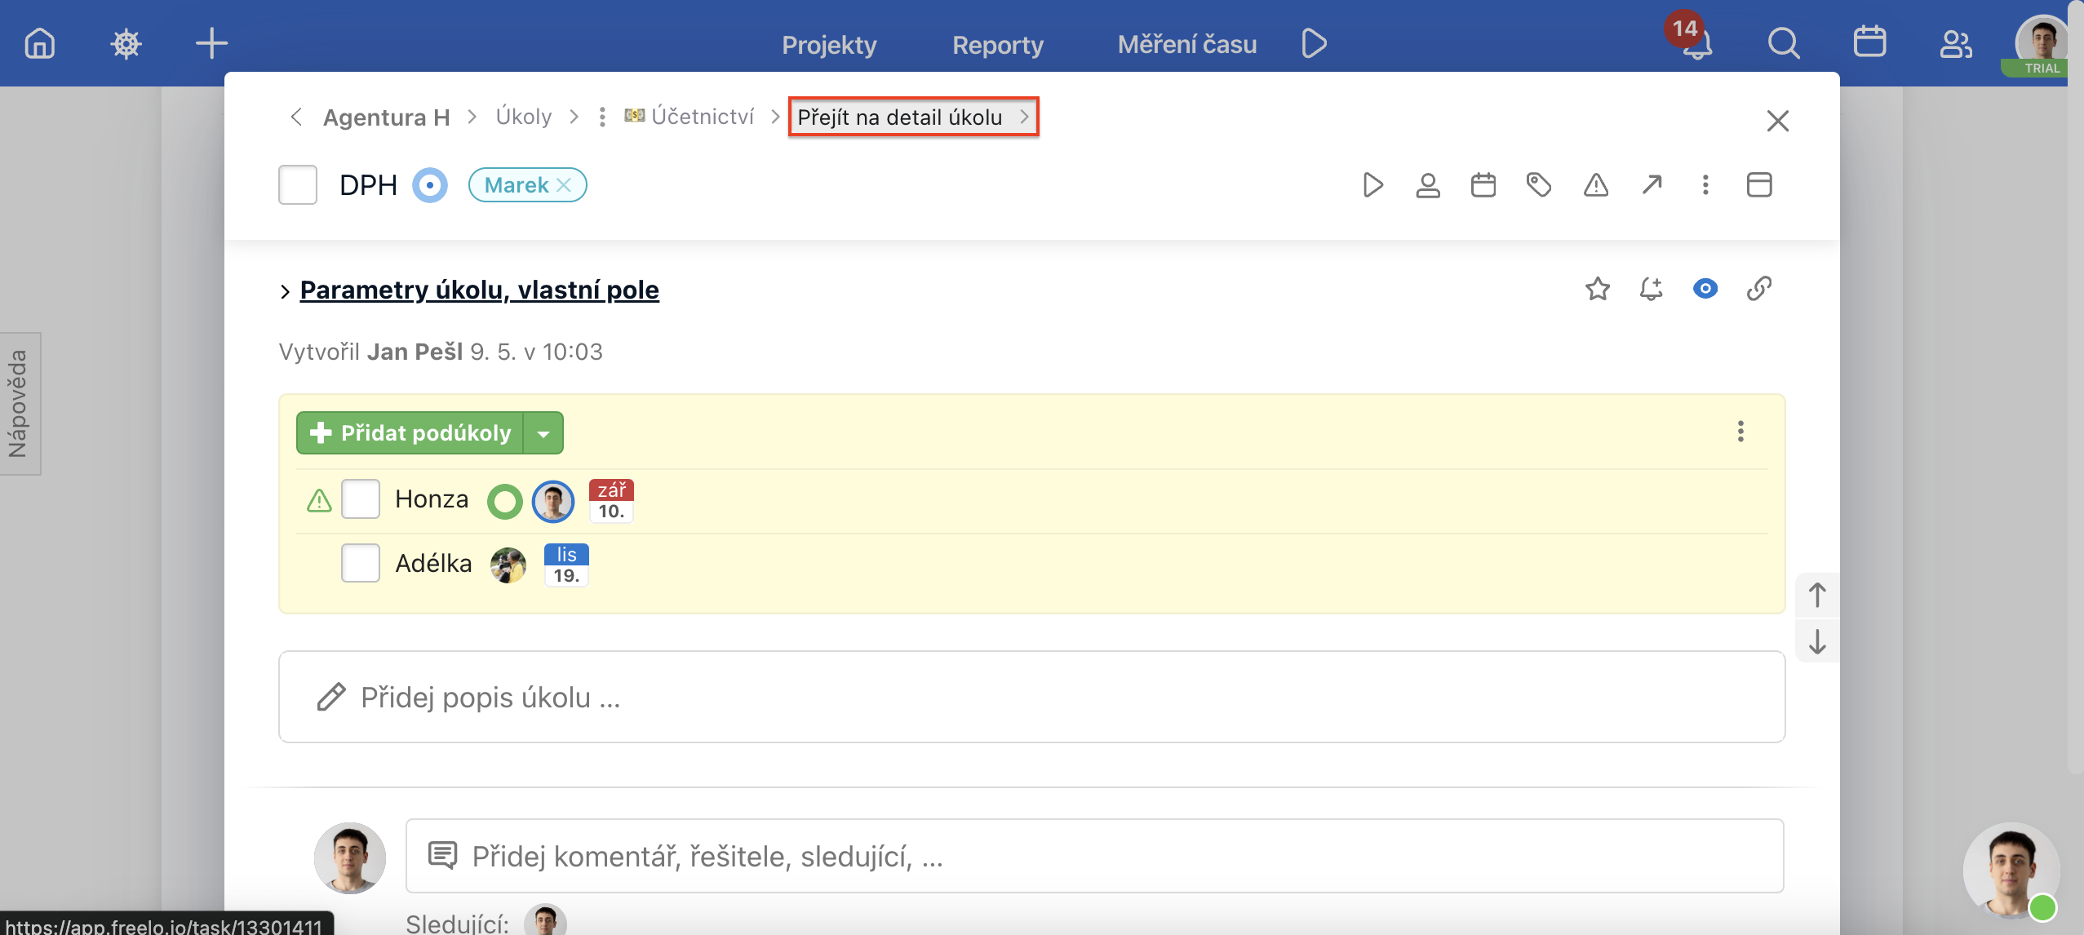This screenshot has width=2084, height=935.
Task: Click the ship wheel icon in the top bar
Action: click(x=126, y=43)
